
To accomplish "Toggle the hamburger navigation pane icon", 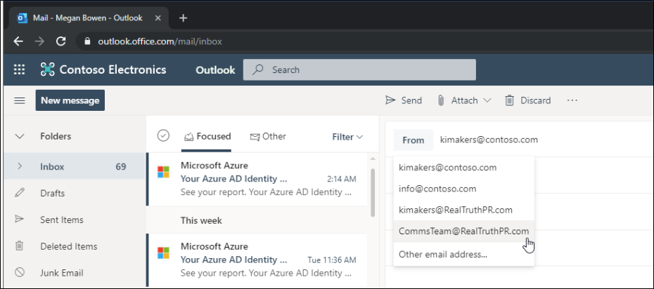I will 20,100.
